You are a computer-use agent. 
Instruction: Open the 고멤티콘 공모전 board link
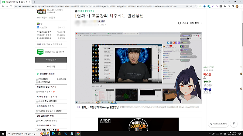(x=48, y=121)
